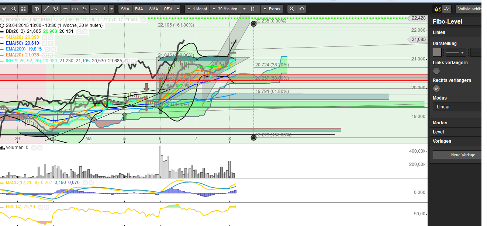
Task: Expand the drawing tools dropdown arrow
Action: pos(111,8)
